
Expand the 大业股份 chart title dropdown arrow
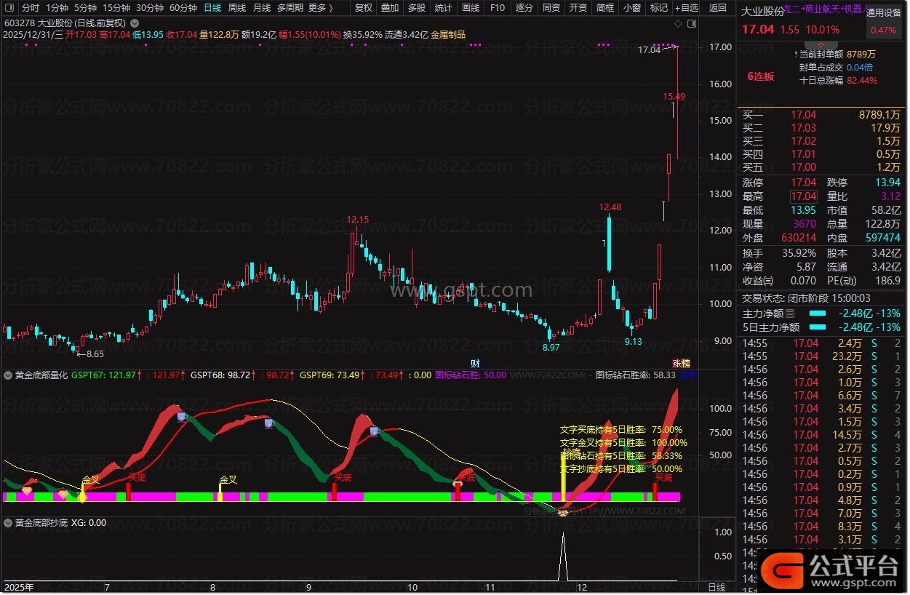click(134, 23)
